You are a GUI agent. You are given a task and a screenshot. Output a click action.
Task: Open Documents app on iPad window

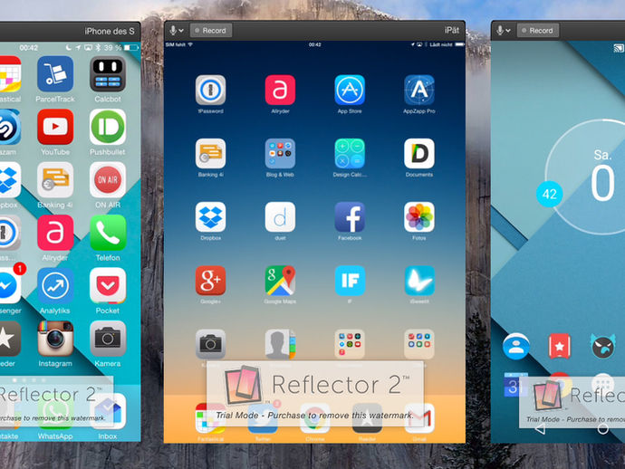(x=418, y=153)
